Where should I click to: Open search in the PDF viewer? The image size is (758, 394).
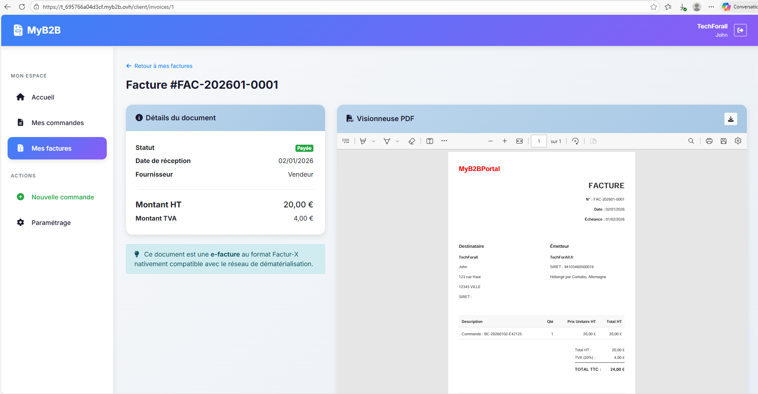691,141
